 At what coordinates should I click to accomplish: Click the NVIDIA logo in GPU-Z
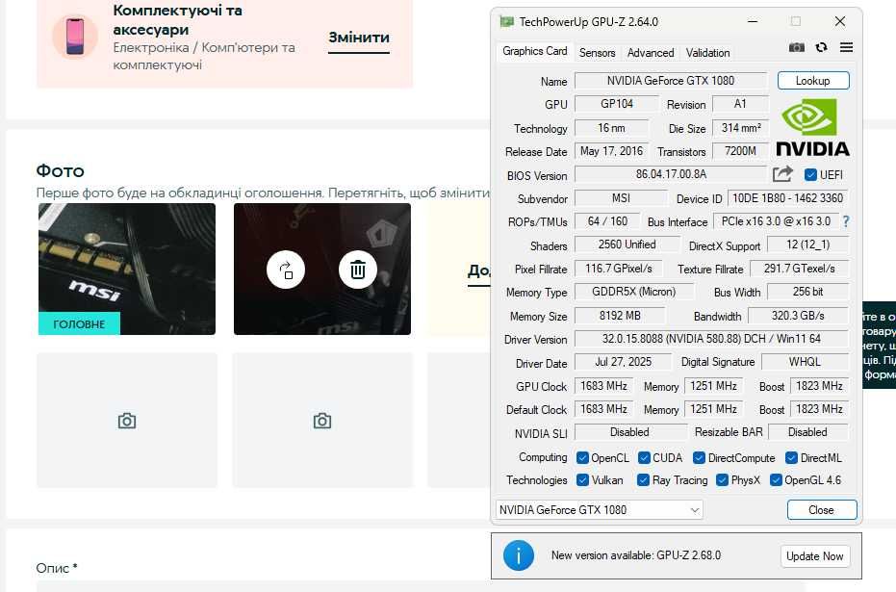[x=812, y=127]
